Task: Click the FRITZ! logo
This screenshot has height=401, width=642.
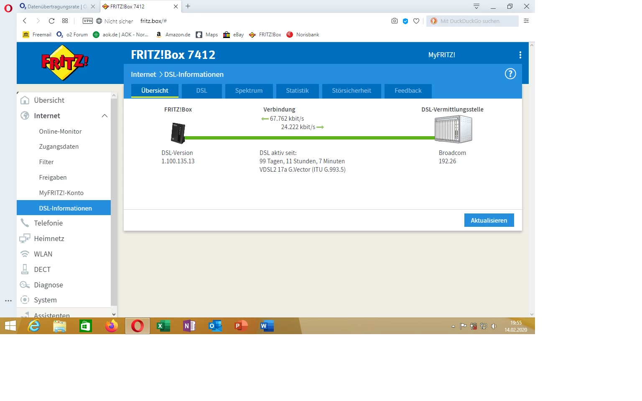Action: pyautogui.click(x=65, y=63)
